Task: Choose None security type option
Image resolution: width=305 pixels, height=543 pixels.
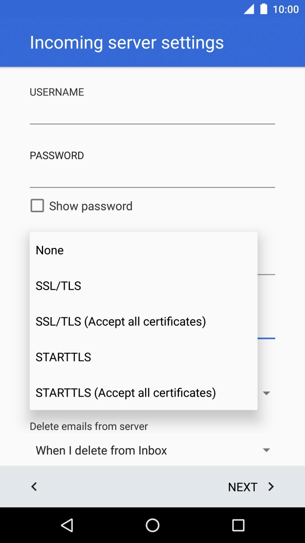Action: 50,250
